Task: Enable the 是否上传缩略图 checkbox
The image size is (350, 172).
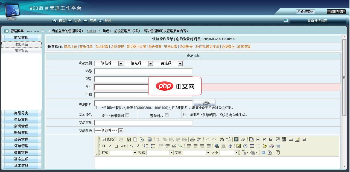Action: click(x=127, y=115)
